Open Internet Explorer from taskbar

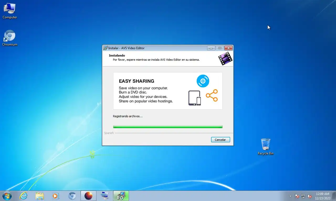click(x=24, y=196)
